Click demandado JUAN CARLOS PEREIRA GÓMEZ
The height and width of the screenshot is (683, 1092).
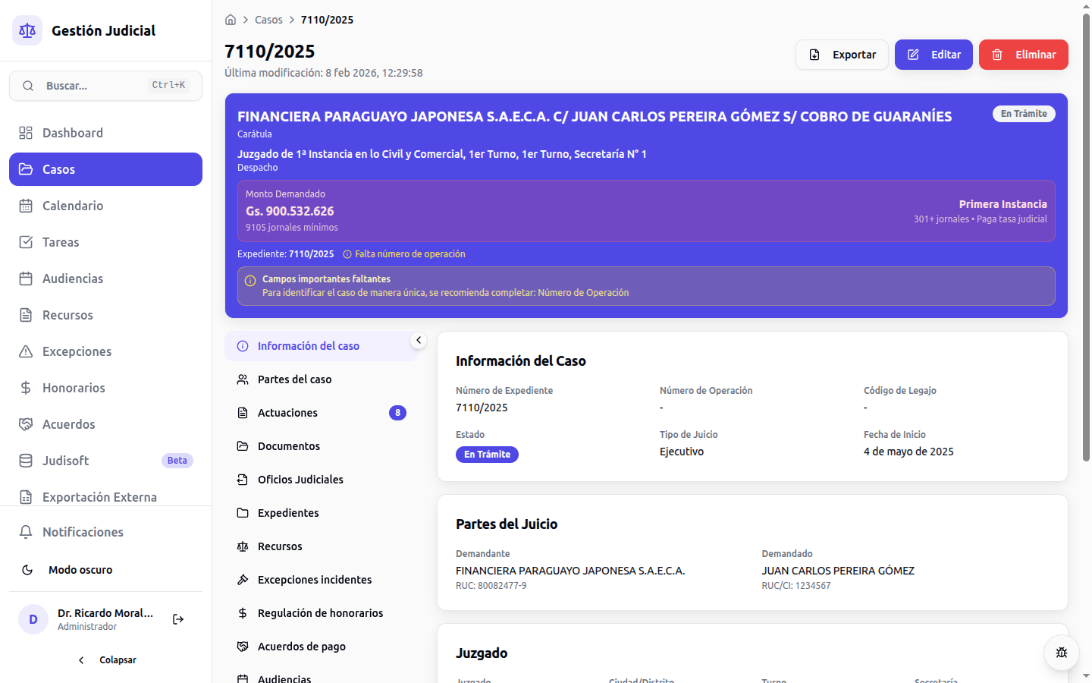coord(838,571)
